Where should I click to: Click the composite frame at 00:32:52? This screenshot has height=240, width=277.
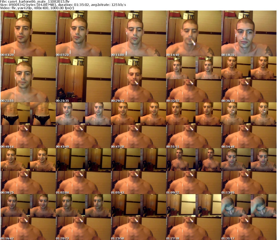[194, 79]
